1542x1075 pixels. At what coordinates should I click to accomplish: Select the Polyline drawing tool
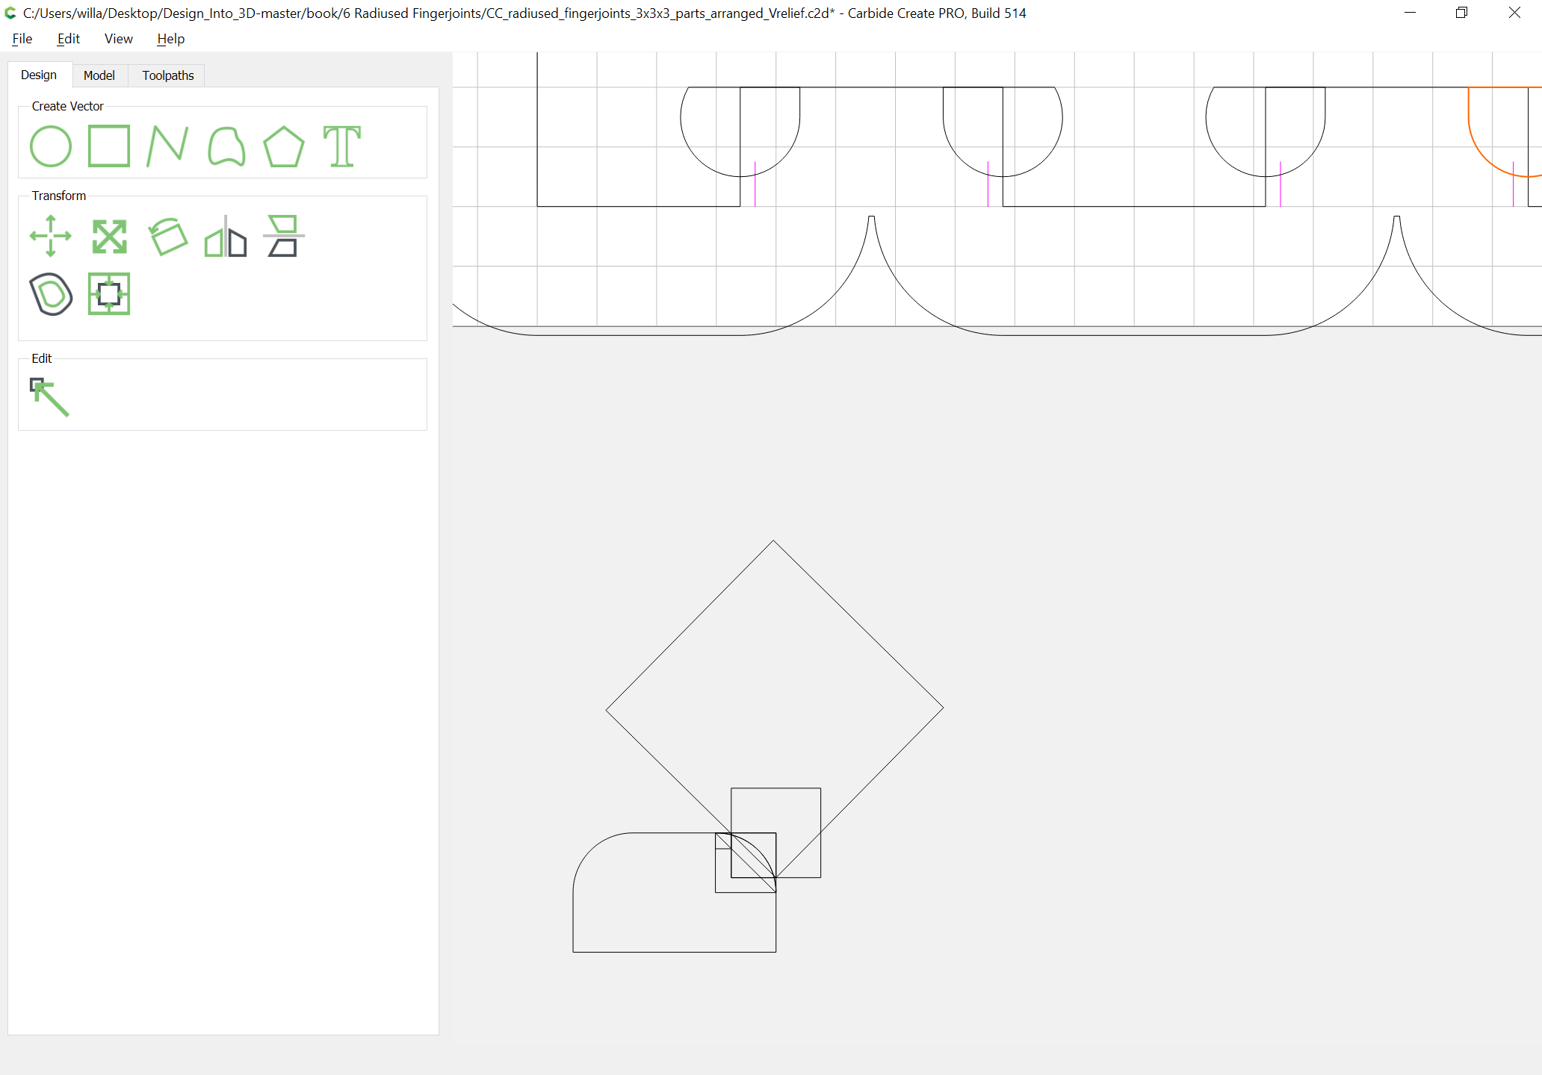(167, 146)
